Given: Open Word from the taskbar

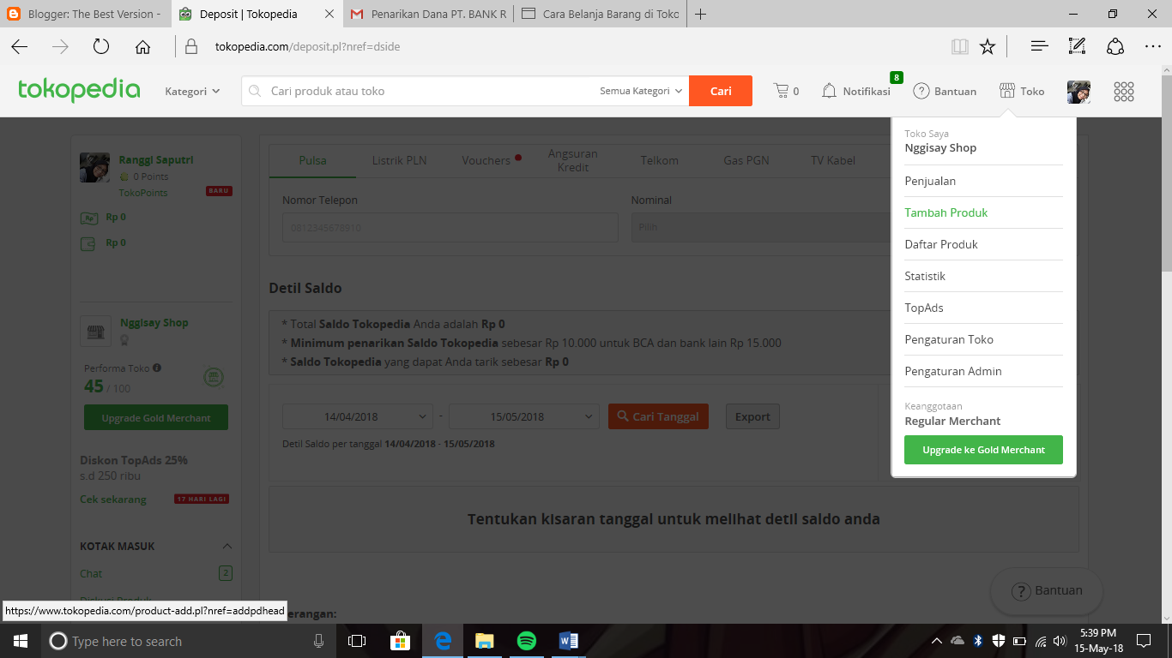Looking at the screenshot, I should tap(569, 641).
